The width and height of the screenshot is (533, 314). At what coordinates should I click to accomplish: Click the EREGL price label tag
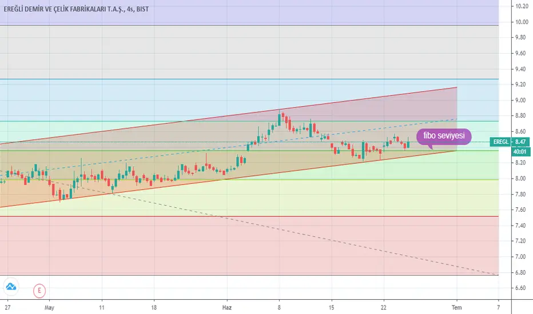coord(501,142)
